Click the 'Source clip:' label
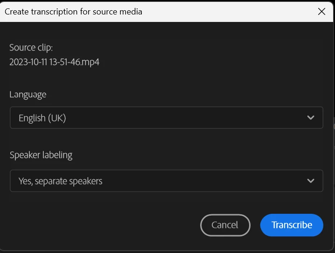The width and height of the screenshot is (335, 253). (31, 48)
